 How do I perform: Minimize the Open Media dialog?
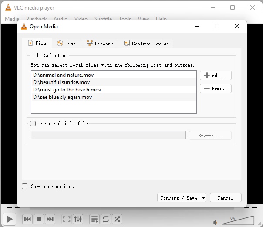[197, 26]
